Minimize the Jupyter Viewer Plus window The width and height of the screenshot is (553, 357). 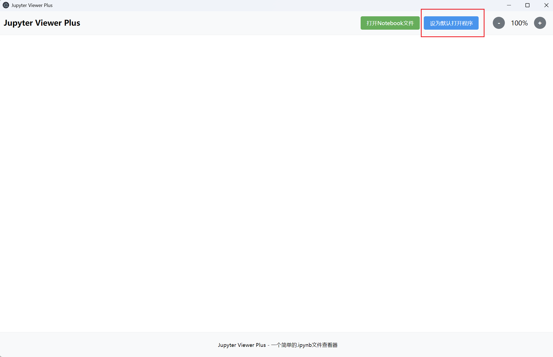pyautogui.click(x=509, y=5)
